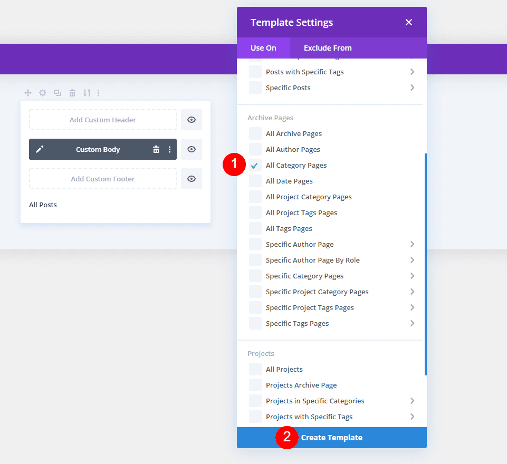Expand Projects with Specific Tags
The width and height of the screenshot is (507, 464).
[x=413, y=417]
